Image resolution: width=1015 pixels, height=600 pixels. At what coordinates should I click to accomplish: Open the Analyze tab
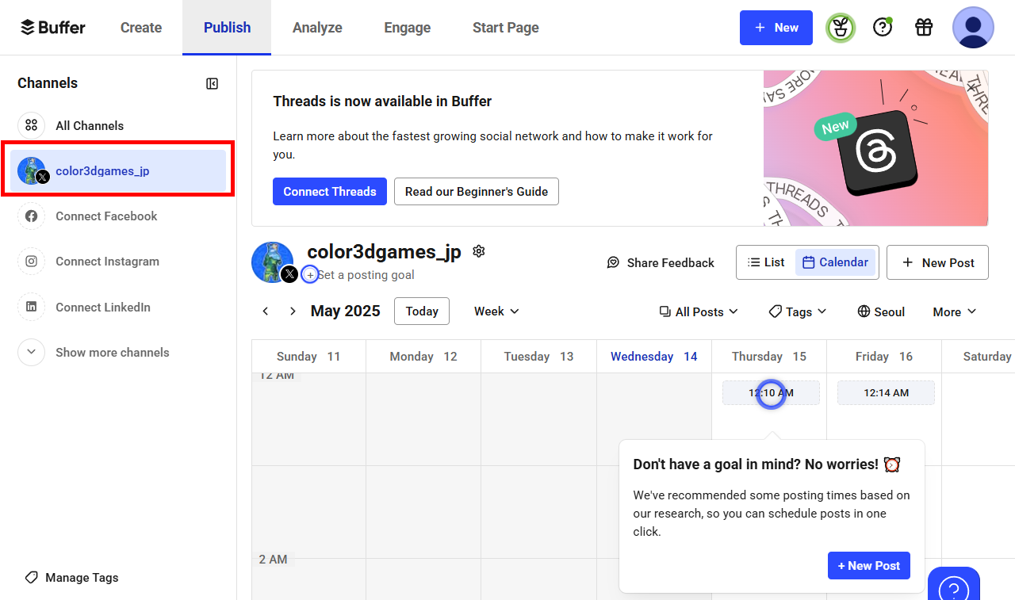click(317, 27)
